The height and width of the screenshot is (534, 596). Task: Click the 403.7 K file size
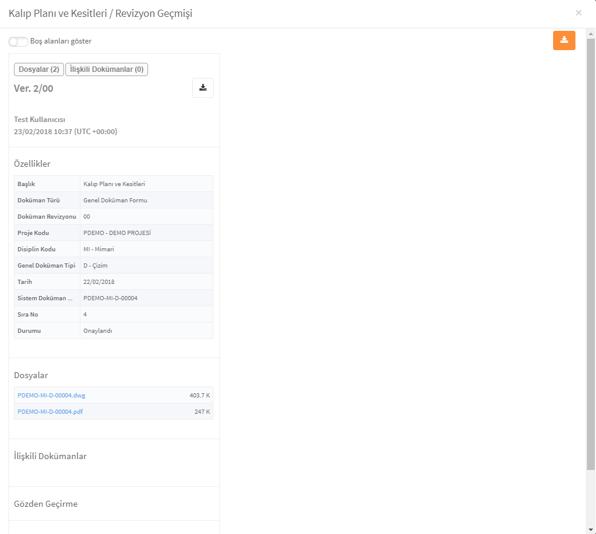(199, 396)
